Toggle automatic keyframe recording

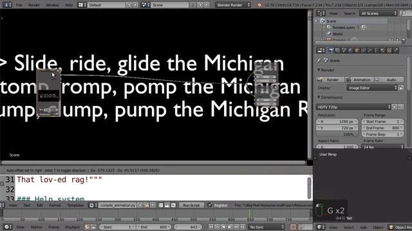(x=294, y=227)
